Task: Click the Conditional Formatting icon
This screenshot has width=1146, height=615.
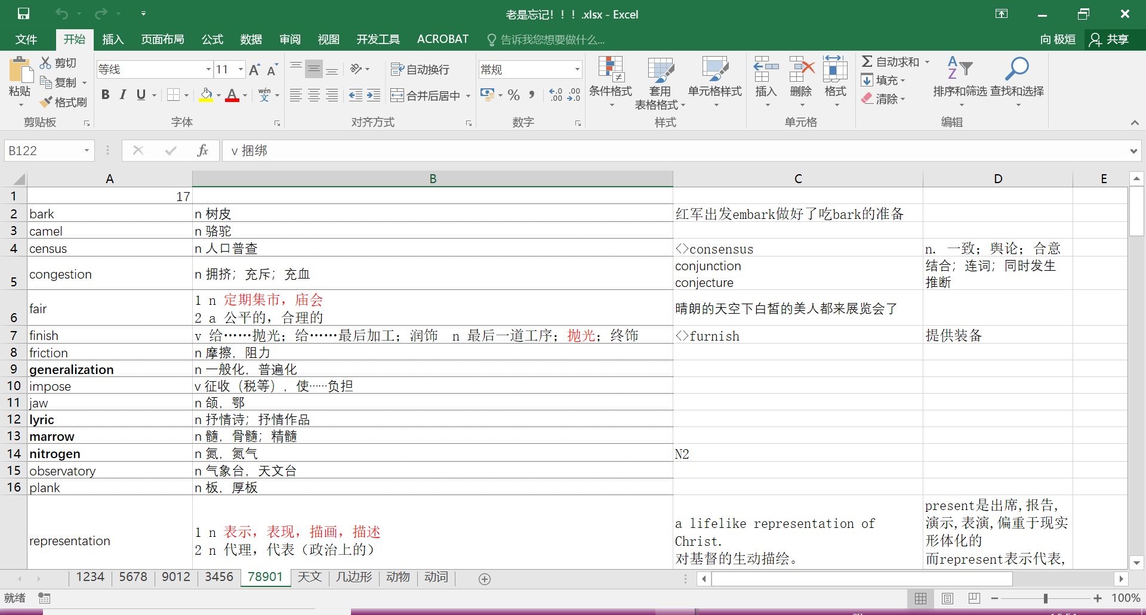Action: pyautogui.click(x=610, y=70)
